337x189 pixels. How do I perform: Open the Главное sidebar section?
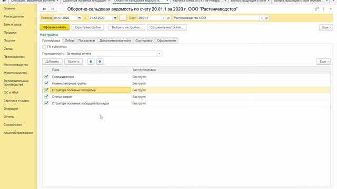click(9, 8)
